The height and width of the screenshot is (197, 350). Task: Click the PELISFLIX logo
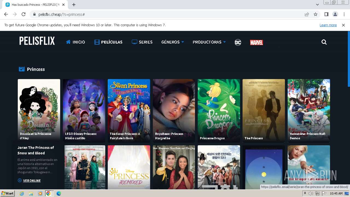pyautogui.click(x=37, y=41)
